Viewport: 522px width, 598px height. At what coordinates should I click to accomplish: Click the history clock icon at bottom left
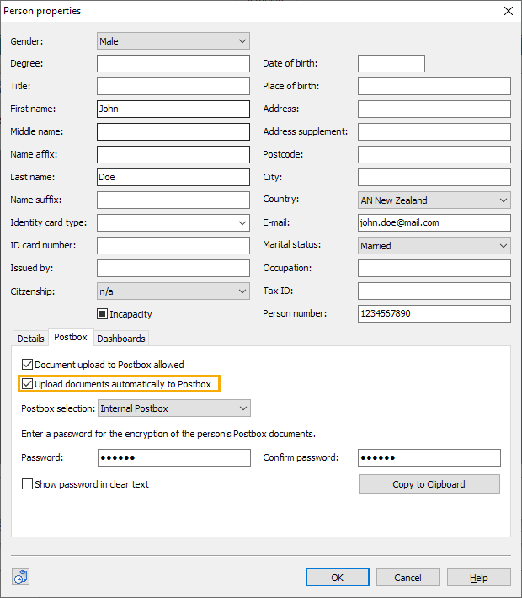[x=21, y=577]
